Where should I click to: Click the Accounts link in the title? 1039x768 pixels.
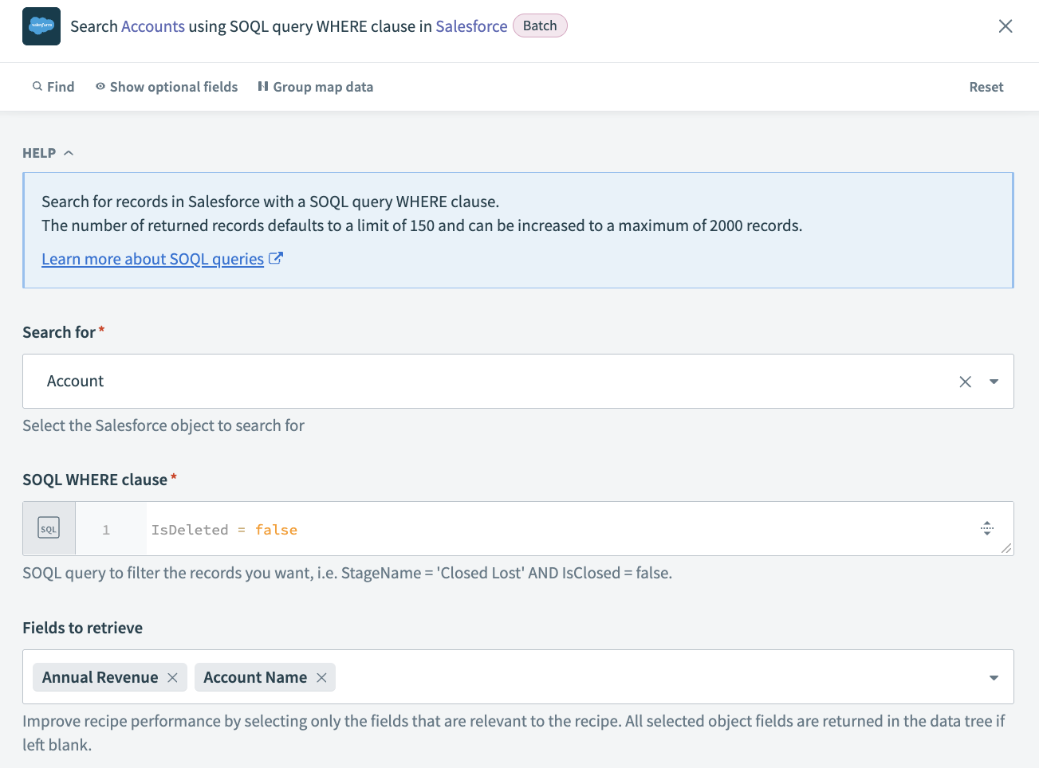(x=153, y=26)
